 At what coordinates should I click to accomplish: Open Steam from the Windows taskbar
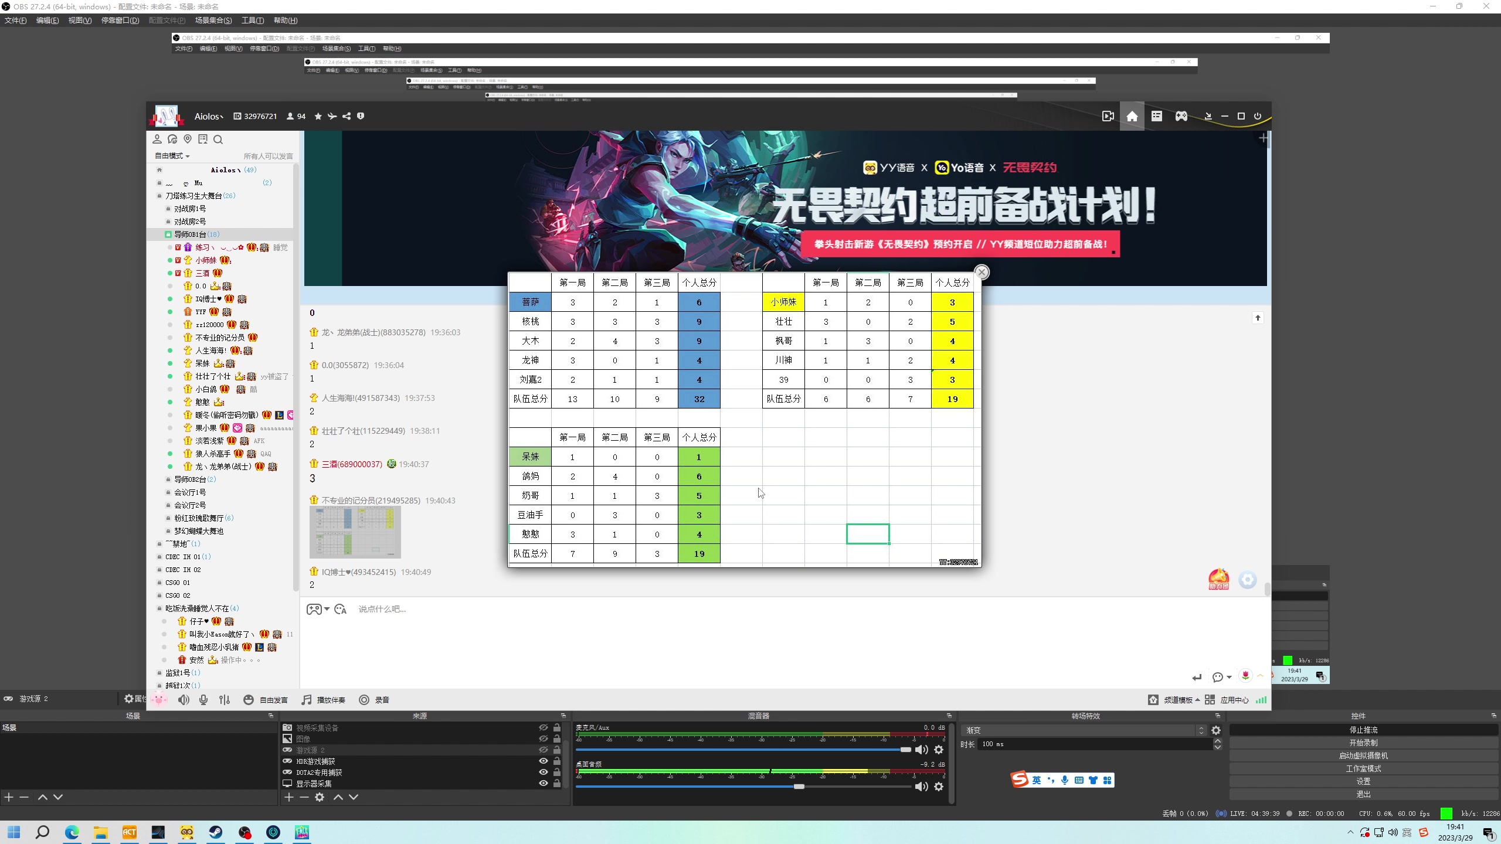coord(216,832)
